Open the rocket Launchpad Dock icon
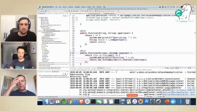 point(159,101)
